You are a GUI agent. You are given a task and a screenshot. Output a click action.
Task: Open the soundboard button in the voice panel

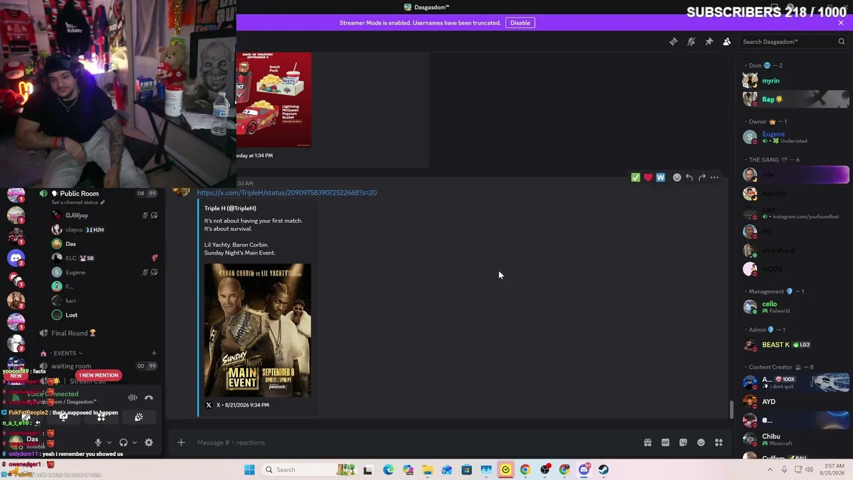point(139,417)
